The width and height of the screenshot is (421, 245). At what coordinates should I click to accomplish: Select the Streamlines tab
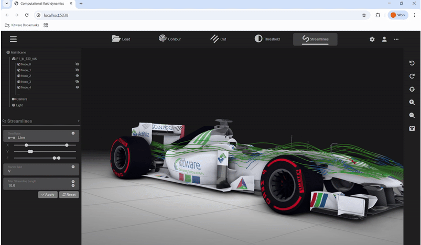[x=315, y=39]
